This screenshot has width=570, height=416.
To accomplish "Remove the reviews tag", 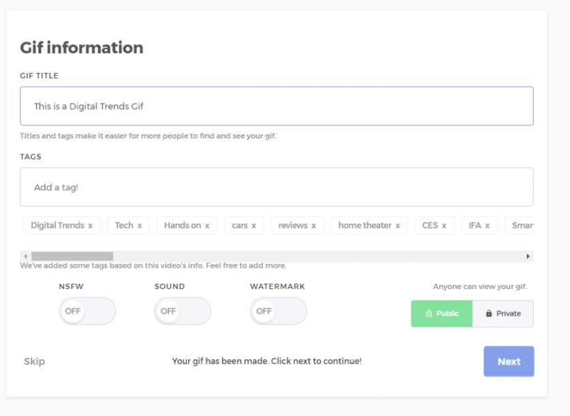I will click(314, 226).
